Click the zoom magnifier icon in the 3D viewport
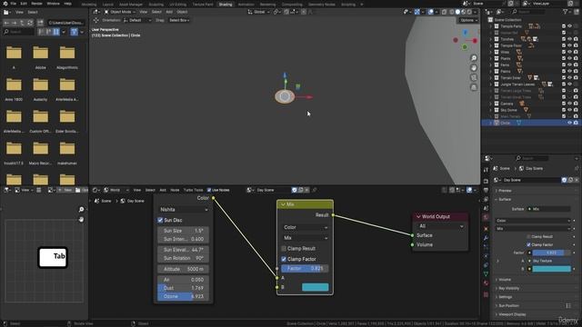This screenshot has width=582, height=327. pyautogui.click(x=474, y=58)
